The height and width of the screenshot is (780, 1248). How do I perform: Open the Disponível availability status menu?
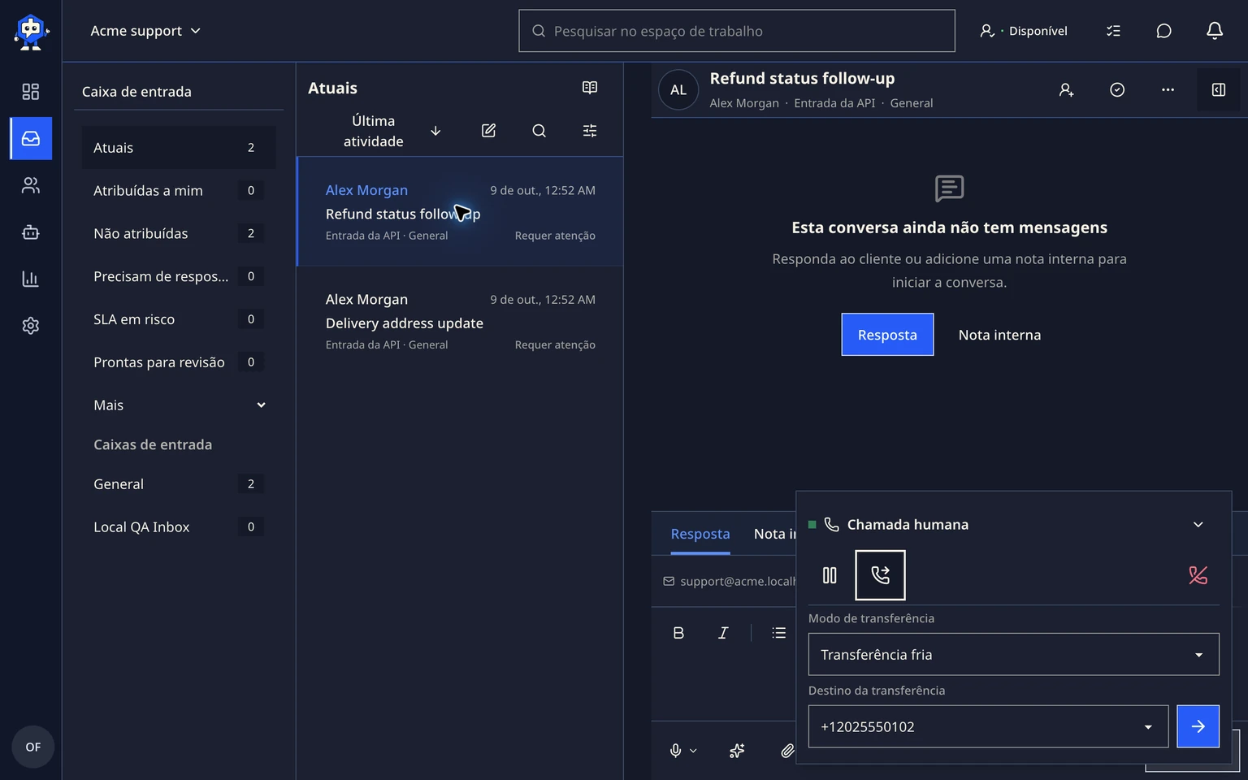click(x=1024, y=31)
